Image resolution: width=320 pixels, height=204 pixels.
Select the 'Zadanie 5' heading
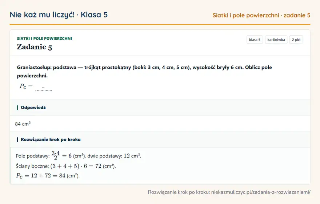click(35, 47)
